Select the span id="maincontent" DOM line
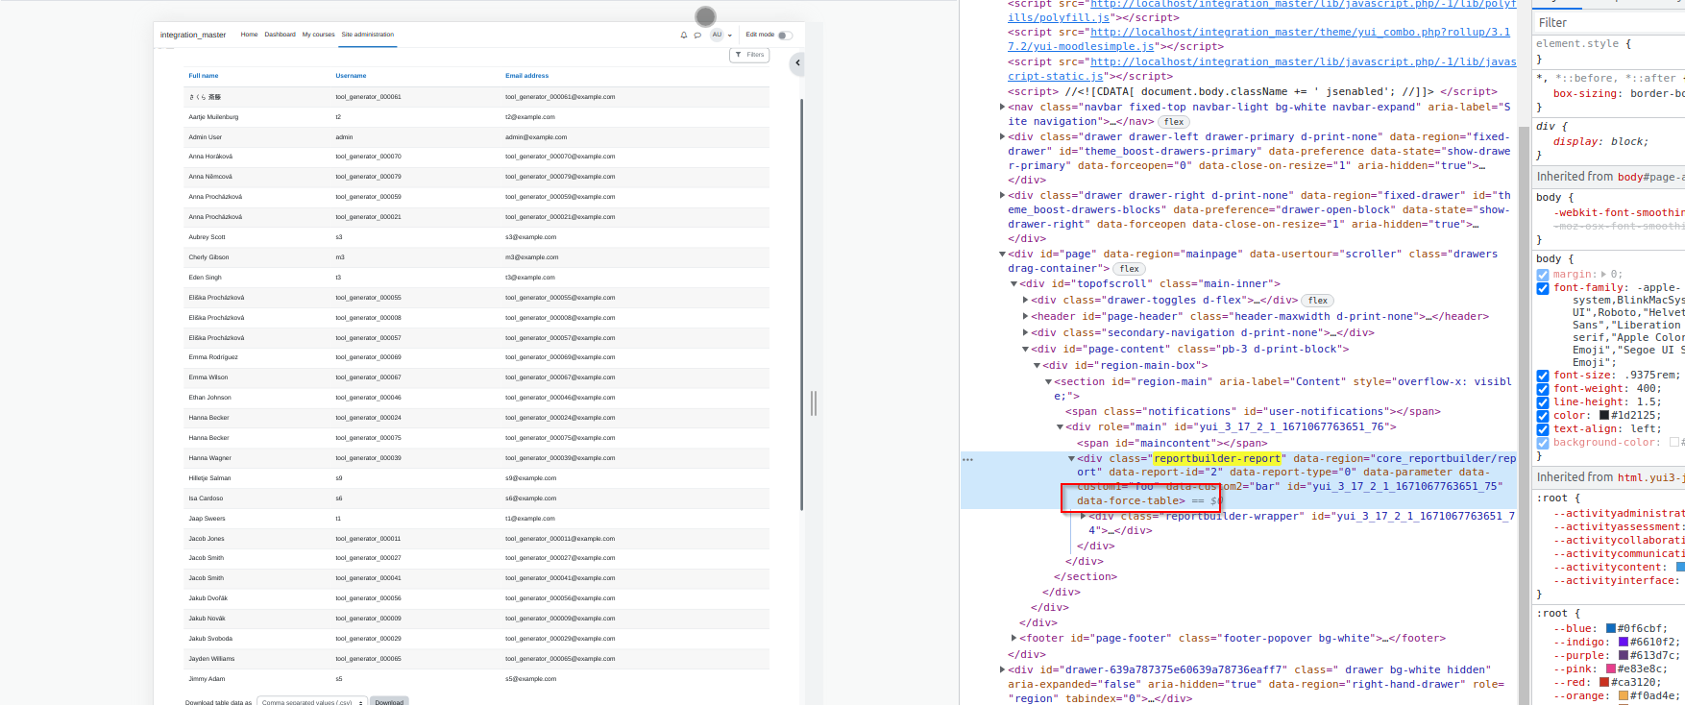The image size is (1685, 705). (1171, 444)
